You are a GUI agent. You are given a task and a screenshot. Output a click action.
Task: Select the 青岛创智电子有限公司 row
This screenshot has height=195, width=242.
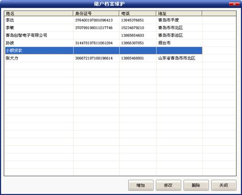coord(104,35)
